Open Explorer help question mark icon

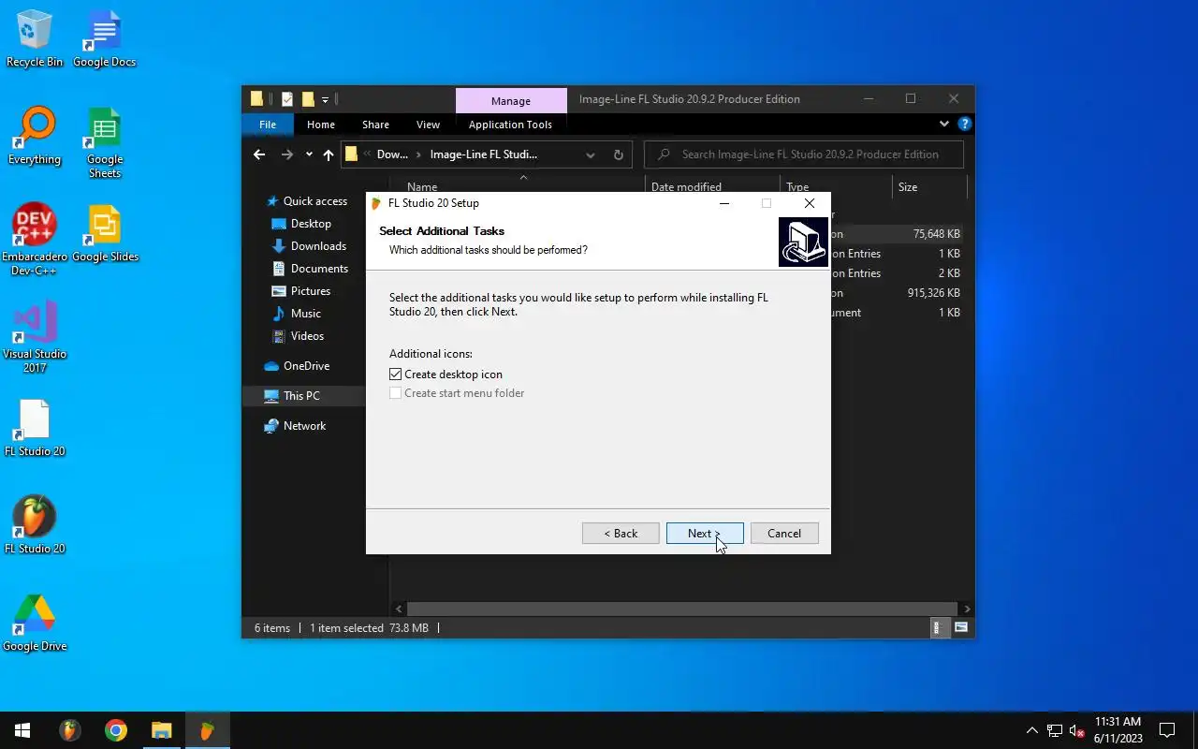[x=965, y=124]
